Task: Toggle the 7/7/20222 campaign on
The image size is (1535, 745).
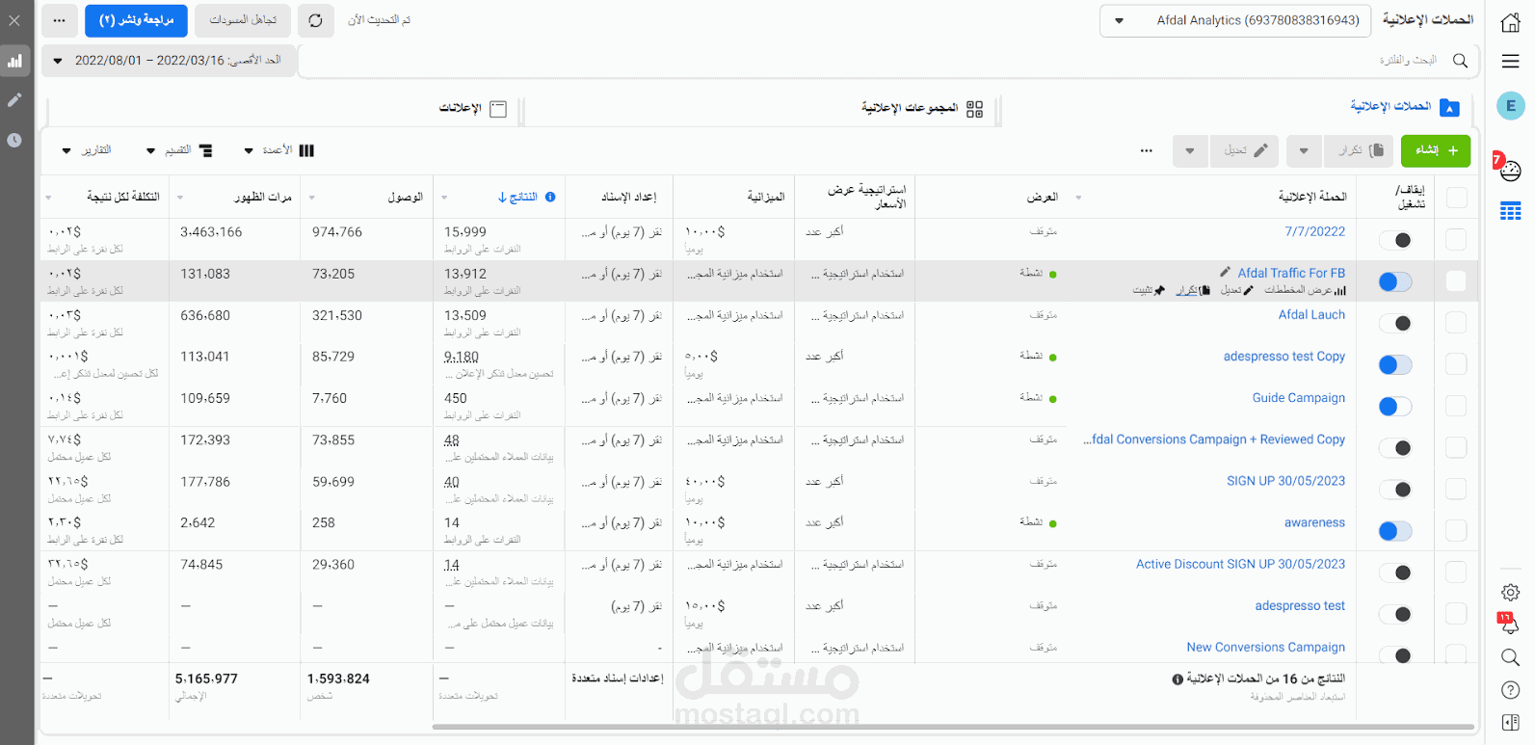Action: (x=1395, y=240)
